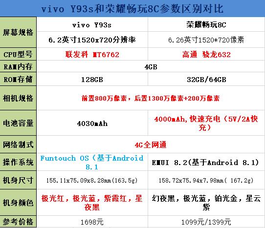This screenshot has width=265, height=228.
Task: Select cell 前置800万像素，后置1300万像素+200万像素
Action: tap(151, 98)
